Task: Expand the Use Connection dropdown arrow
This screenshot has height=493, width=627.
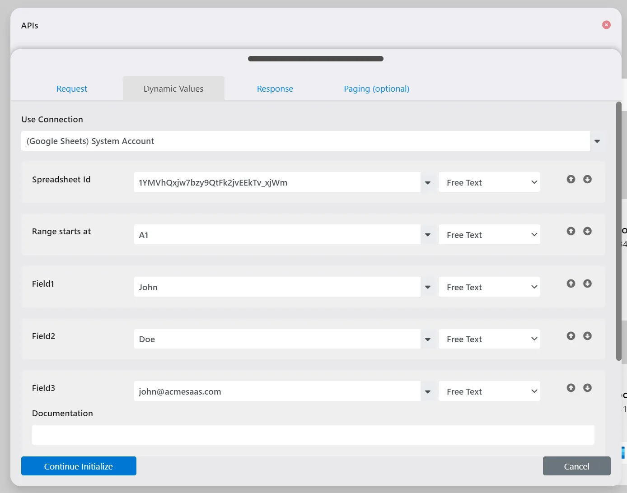Action: 597,141
